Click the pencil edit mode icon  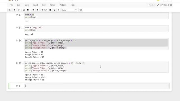[x=158, y=5]
